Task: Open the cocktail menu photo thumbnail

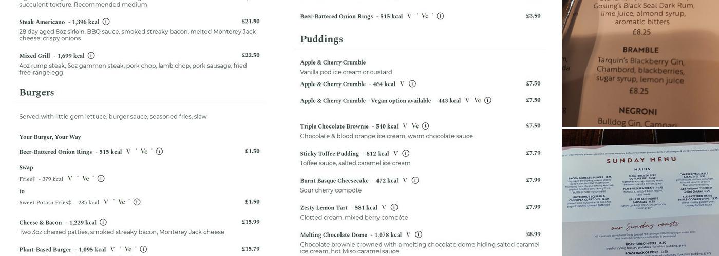Action: pos(640,63)
